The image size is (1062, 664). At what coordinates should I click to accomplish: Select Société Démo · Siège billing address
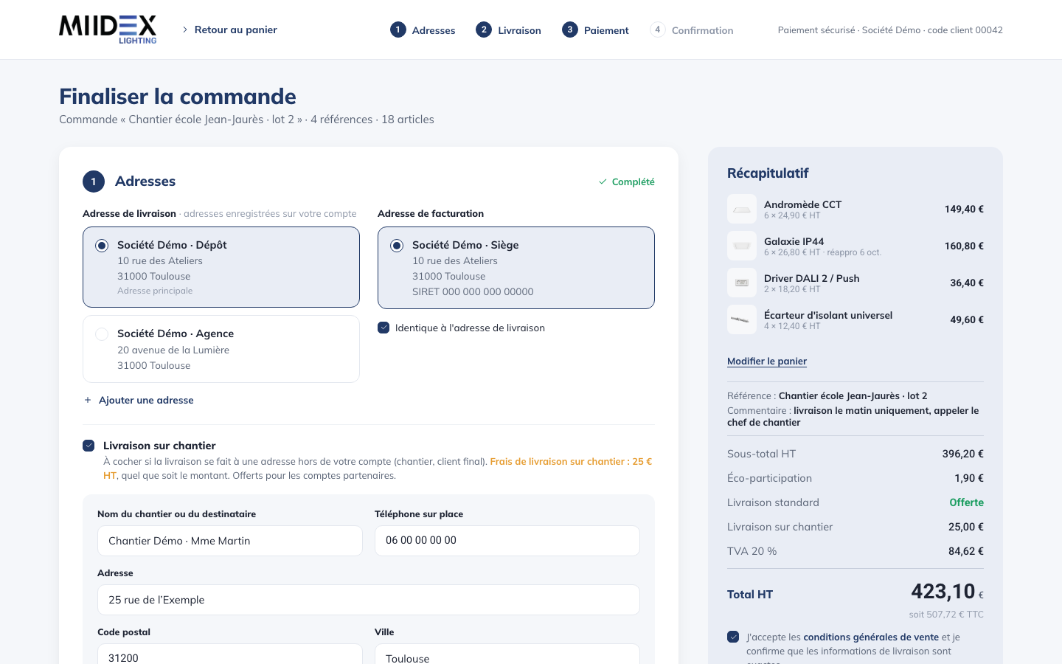coord(516,268)
